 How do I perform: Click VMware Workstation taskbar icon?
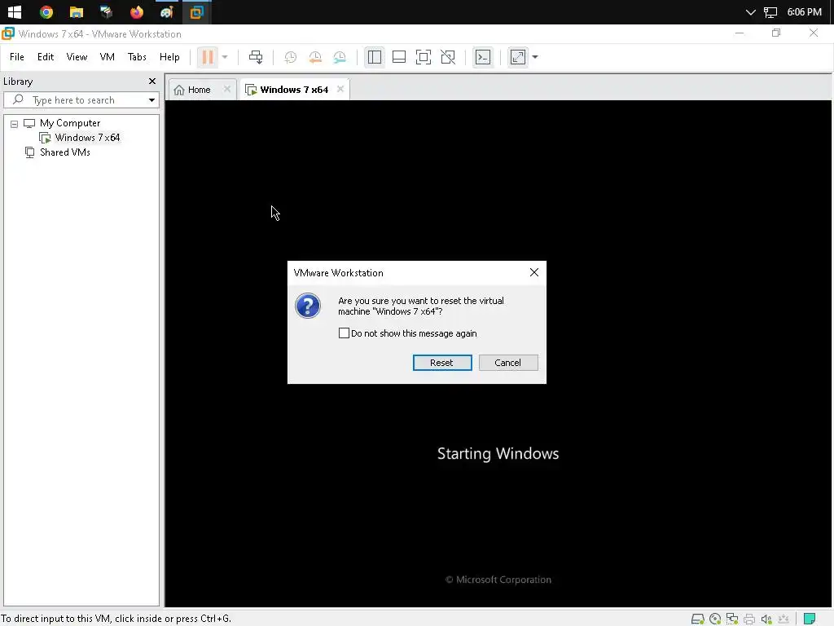[197, 11]
